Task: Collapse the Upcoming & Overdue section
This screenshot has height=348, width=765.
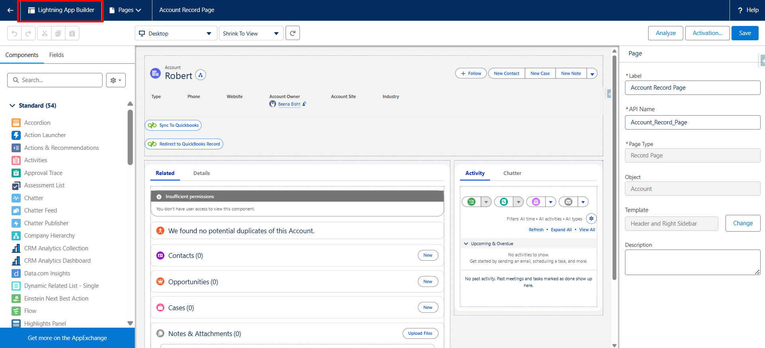Action: pyautogui.click(x=466, y=244)
